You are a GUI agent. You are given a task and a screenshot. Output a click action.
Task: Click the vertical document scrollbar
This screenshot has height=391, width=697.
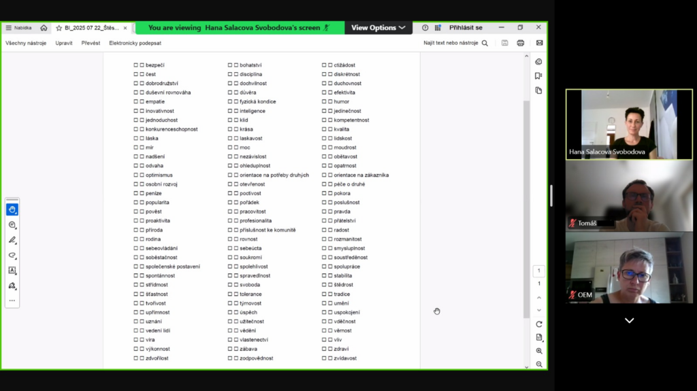[526, 209]
